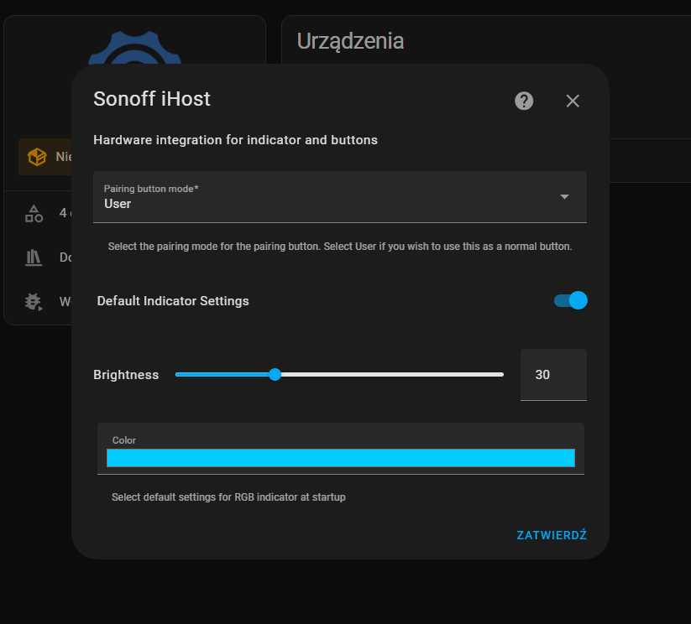The width and height of the screenshot is (691, 624).
Task: Click the Color field label
Action: click(123, 440)
